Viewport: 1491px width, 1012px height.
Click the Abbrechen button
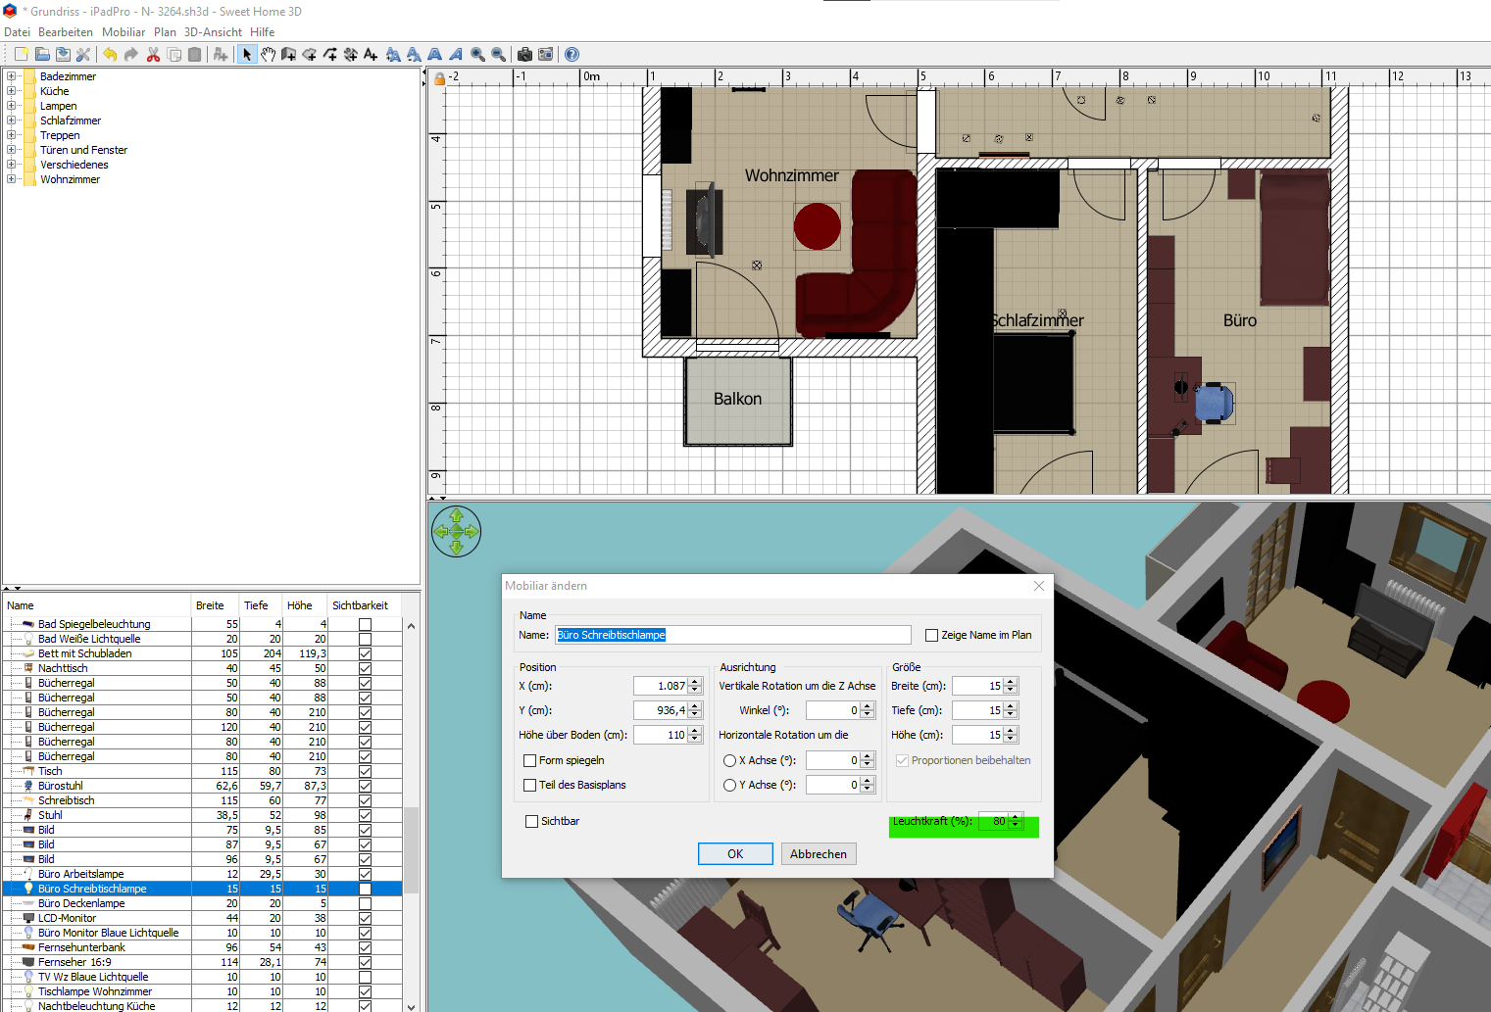pyautogui.click(x=819, y=854)
